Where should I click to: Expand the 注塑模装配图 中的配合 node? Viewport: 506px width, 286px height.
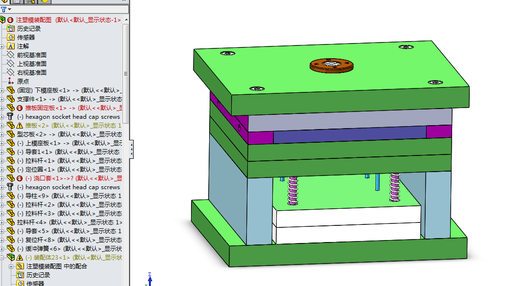tap(11, 266)
